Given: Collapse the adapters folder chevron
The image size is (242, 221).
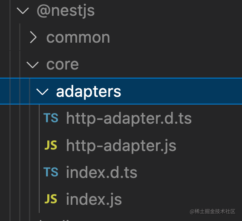Looking at the screenshot, I should 42,92.
